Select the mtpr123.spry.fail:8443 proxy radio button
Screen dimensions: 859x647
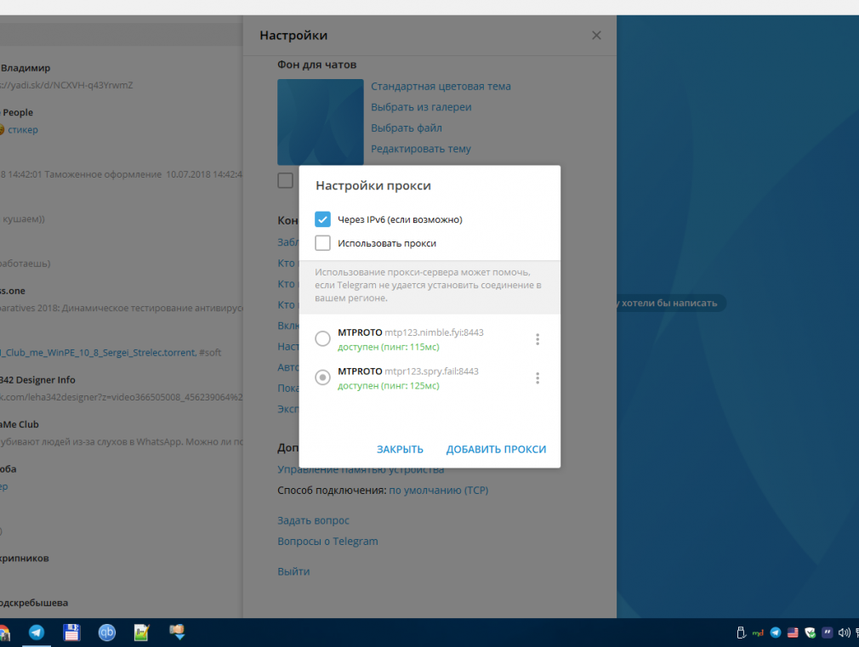(322, 377)
